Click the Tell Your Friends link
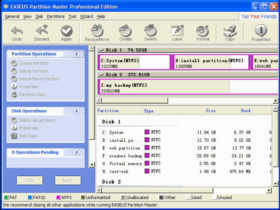280x210 pixels. point(259,17)
